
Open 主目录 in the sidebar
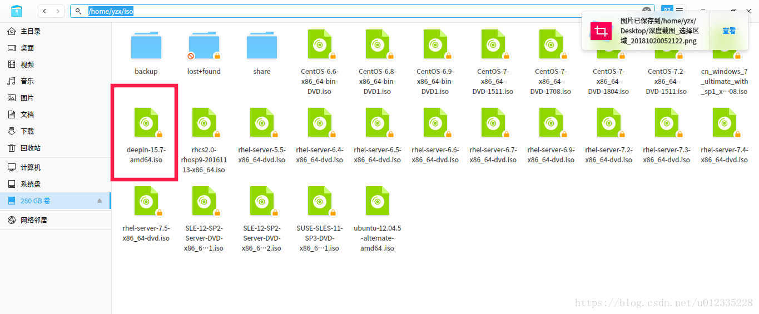56,31
